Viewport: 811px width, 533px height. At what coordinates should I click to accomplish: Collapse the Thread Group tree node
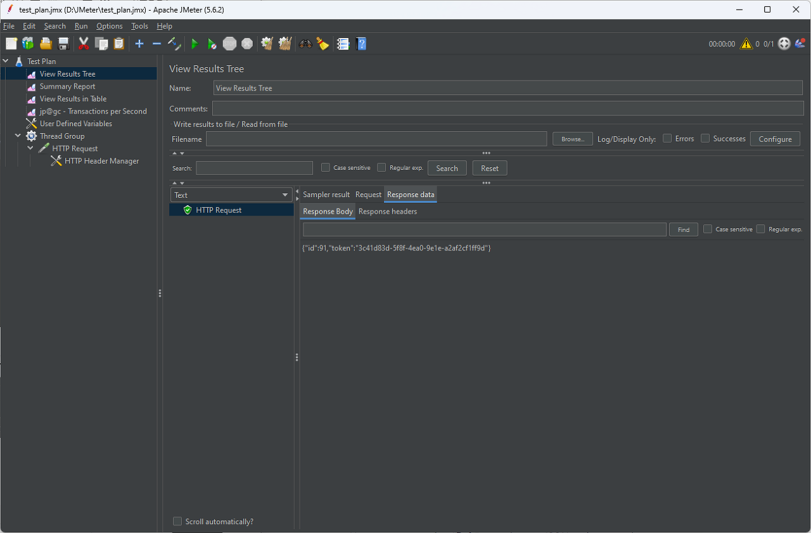click(x=18, y=136)
